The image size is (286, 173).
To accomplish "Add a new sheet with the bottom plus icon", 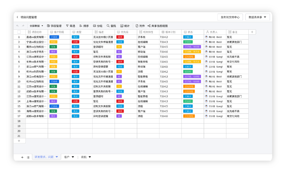I will pyautogui.click(x=22, y=157).
